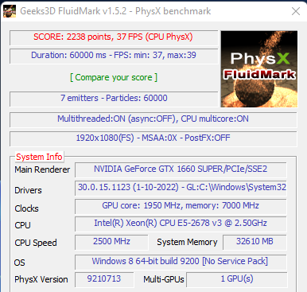The image size is (307, 292).
Task: Click the CPU Speed label
Action: coord(36,243)
